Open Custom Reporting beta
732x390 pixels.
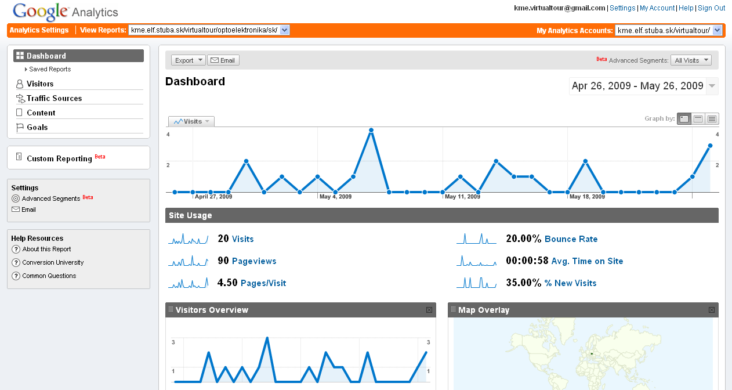click(59, 158)
